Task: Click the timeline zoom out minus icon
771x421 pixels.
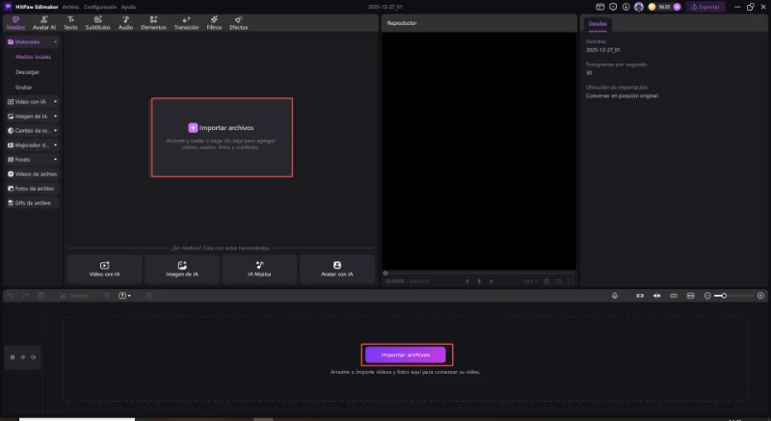Action: (x=707, y=296)
